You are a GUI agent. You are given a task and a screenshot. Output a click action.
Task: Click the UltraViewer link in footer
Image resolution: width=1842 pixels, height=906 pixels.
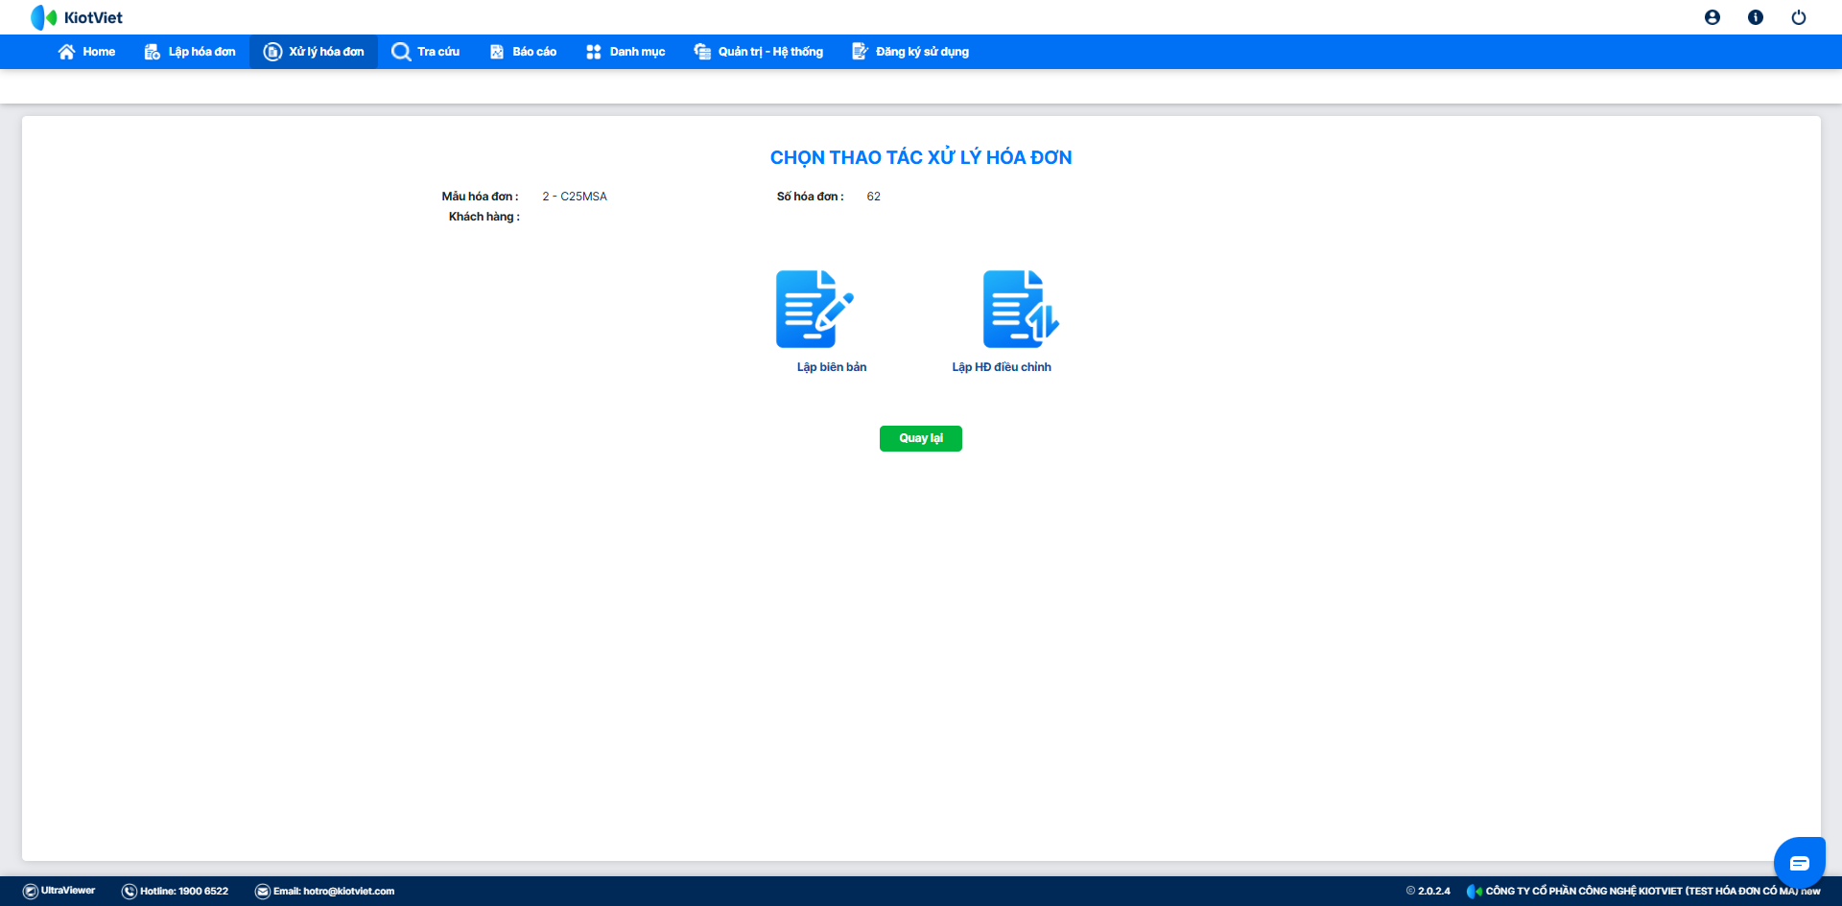pos(68,891)
